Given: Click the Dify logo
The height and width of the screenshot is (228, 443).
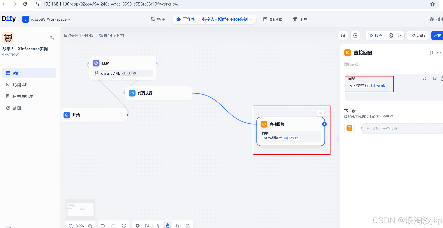Looking at the screenshot, I should click(x=9, y=19).
